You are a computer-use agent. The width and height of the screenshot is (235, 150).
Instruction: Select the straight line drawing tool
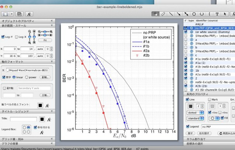pyautogui.click(x=171, y=14)
